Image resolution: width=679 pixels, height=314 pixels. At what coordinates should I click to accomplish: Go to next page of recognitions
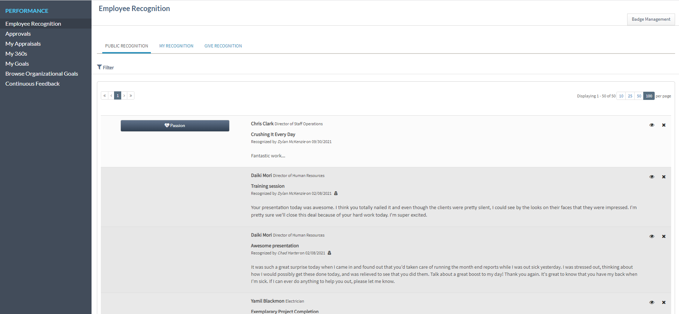[x=124, y=96]
